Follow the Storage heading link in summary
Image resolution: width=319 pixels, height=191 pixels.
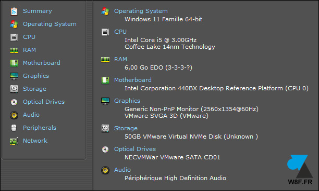click(x=126, y=128)
